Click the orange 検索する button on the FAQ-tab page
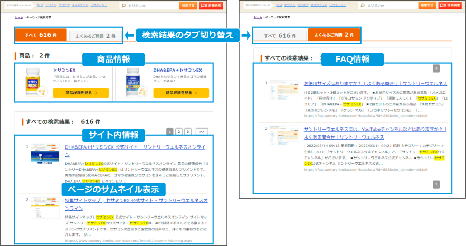The height and width of the screenshot is (246, 466). tap(427, 5)
